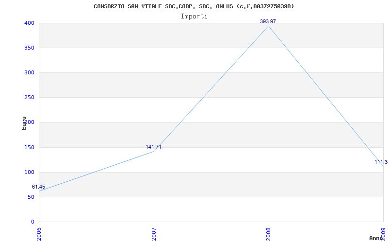Screen dimensions: 388x243
Task: Click the line point at 2007
Action: tap(154, 151)
